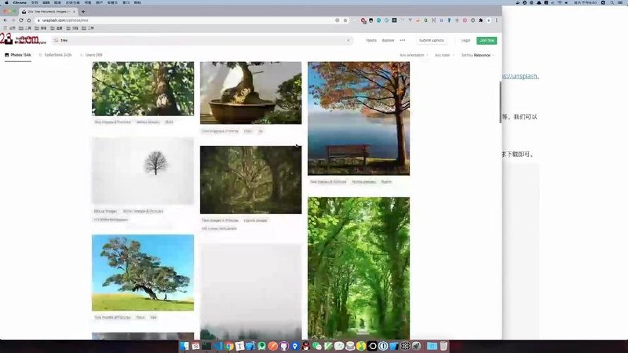The height and width of the screenshot is (353, 628).
Task: Click the green Join free button
Action: 487,41
